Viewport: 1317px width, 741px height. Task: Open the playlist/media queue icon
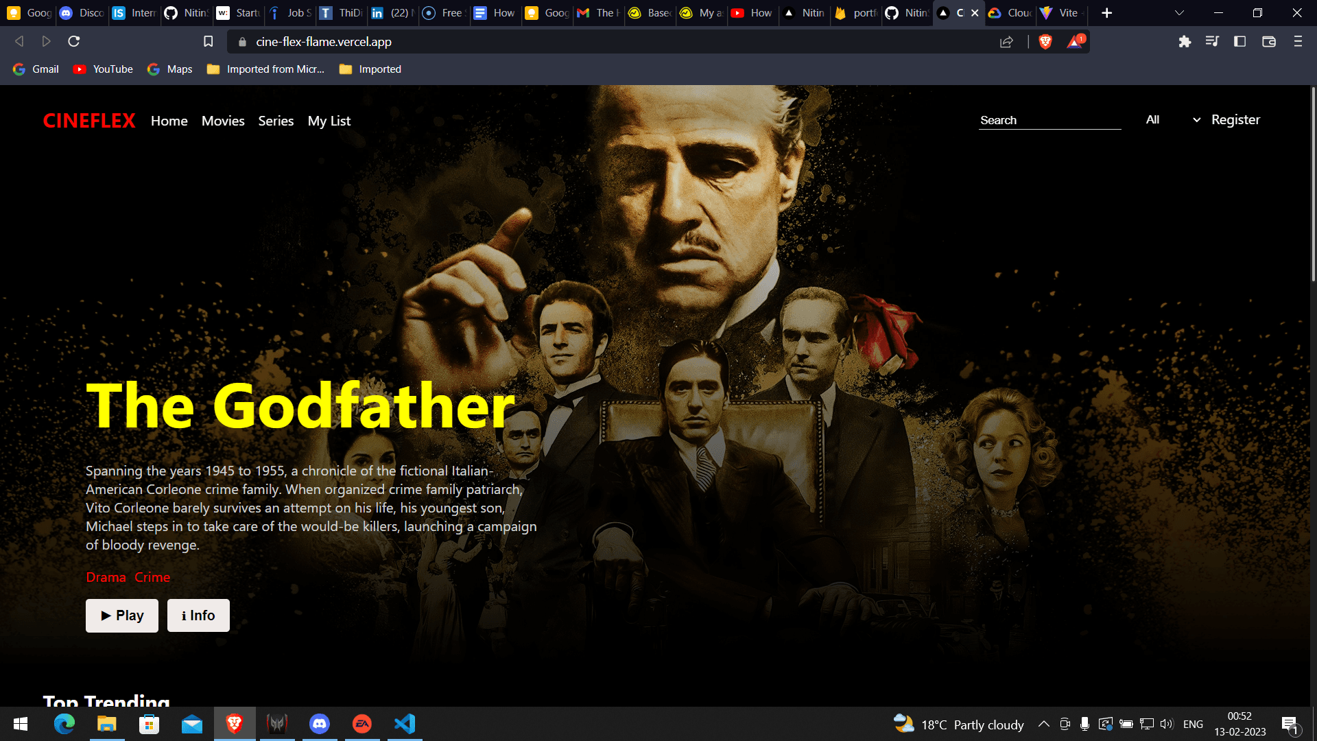1212,42
